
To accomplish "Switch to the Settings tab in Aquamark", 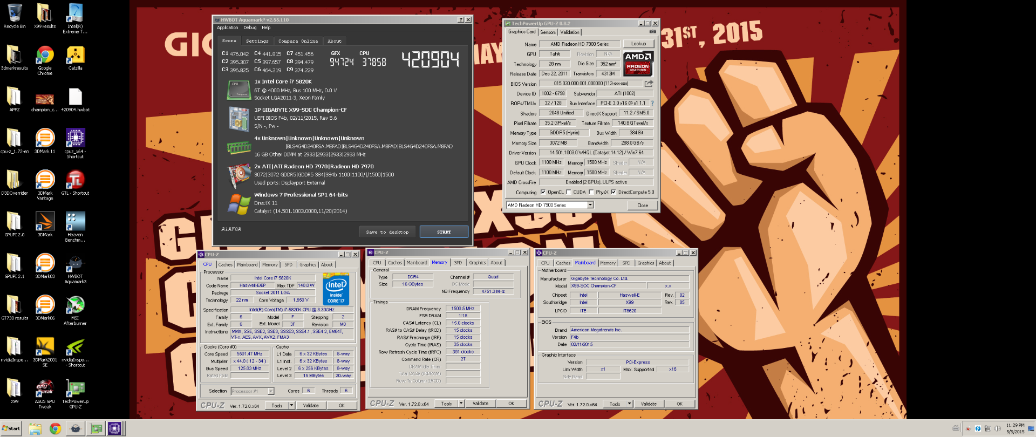I will pos(257,41).
